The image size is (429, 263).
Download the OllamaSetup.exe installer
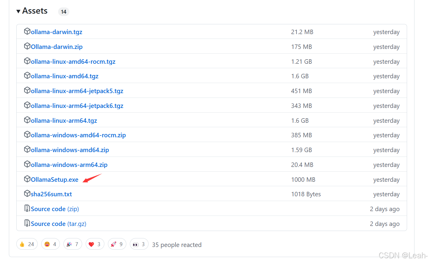[55, 180]
